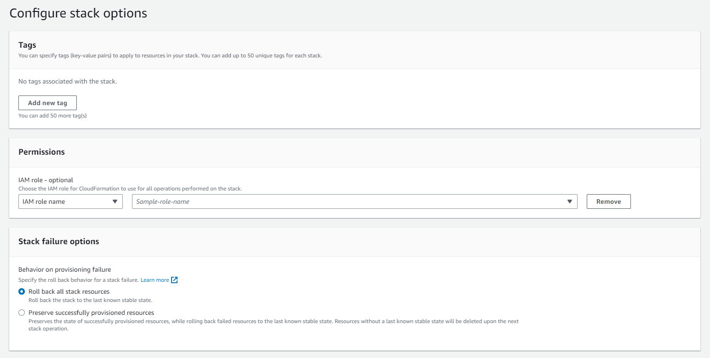
Task: Click the 'IAM role - optional' label
Action: 46,180
